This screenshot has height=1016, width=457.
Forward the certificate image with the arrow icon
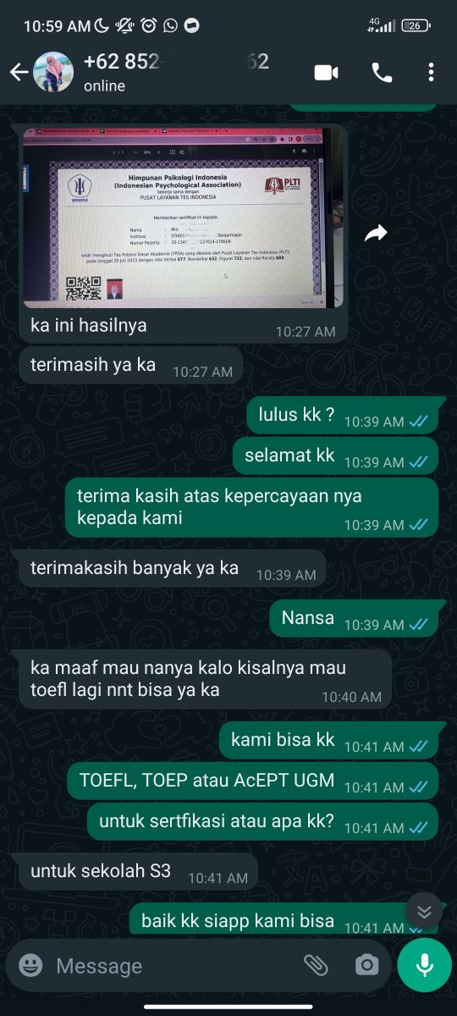376,234
